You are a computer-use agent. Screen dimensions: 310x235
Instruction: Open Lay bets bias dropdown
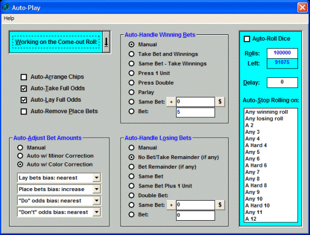tap(96, 178)
